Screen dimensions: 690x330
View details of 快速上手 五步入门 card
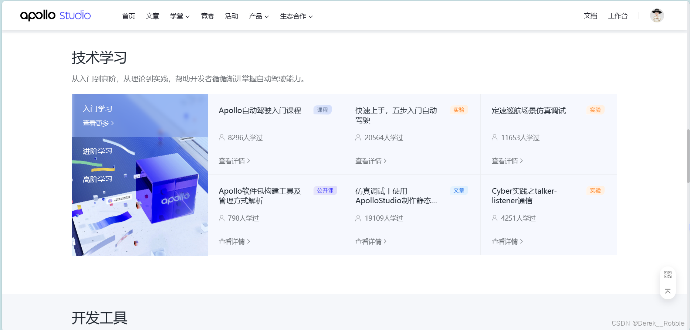pos(371,161)
